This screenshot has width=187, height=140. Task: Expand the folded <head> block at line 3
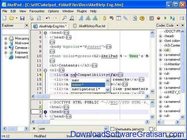coord(45,33)
